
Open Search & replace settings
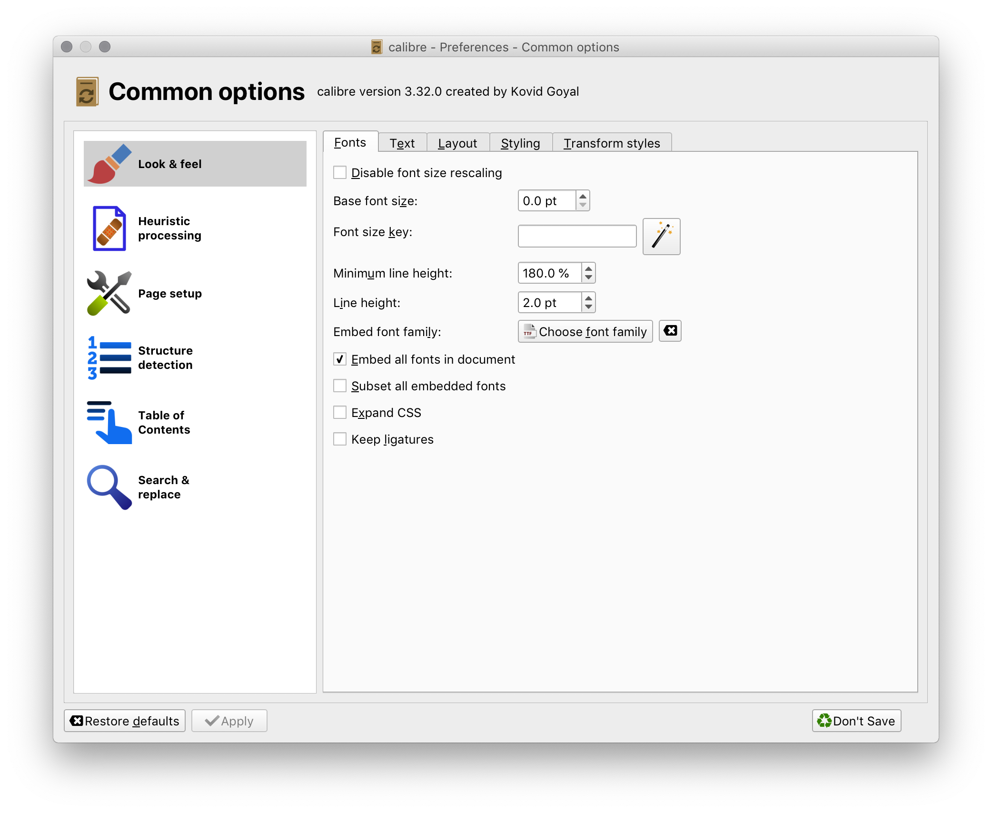click(109, 487)
